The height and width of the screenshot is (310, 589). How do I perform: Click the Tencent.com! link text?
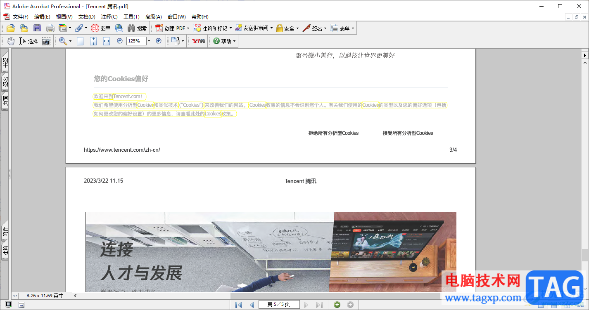click(x=128, y=96)
